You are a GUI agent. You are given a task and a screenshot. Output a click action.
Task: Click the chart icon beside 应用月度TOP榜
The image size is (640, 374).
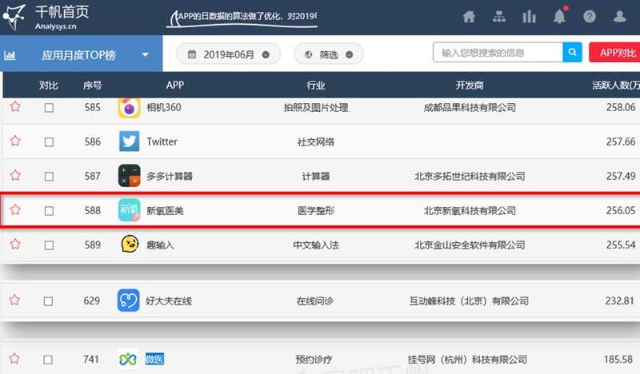(x=10, y=55)
